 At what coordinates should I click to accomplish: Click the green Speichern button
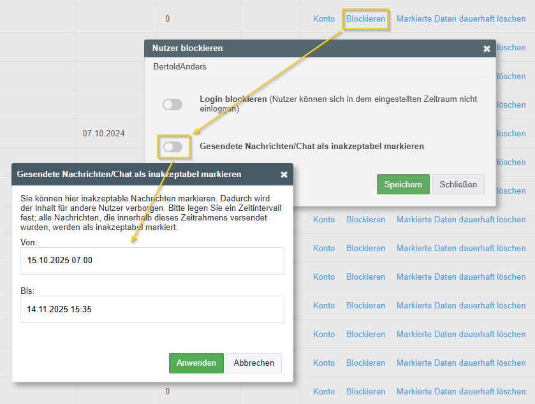tap(402, 184)
